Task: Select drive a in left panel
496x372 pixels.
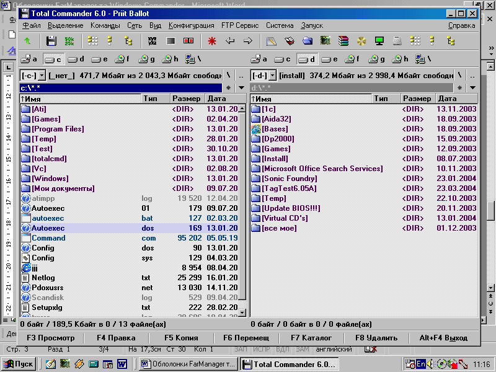Action: (x=29, y=59)
